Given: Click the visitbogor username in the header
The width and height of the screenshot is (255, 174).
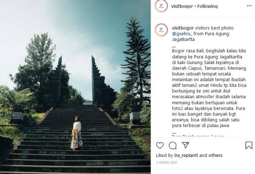Looking at the screenshot, I should pyautogui.click(x=182, y=6).
